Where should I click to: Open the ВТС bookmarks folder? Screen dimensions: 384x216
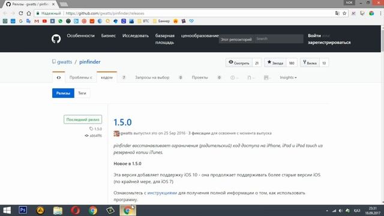[x=143, y=22]
